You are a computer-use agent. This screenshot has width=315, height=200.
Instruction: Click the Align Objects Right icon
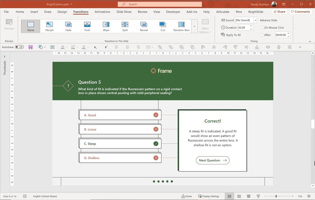tap(225, 47)
